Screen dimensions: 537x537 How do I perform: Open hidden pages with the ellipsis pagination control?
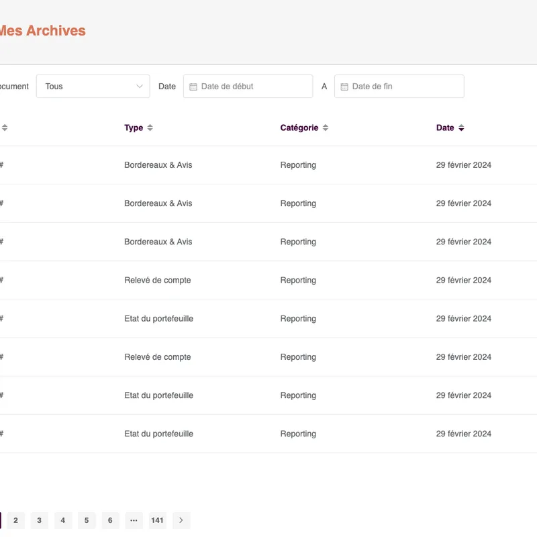pyautogui.click(x=134, y=520)
